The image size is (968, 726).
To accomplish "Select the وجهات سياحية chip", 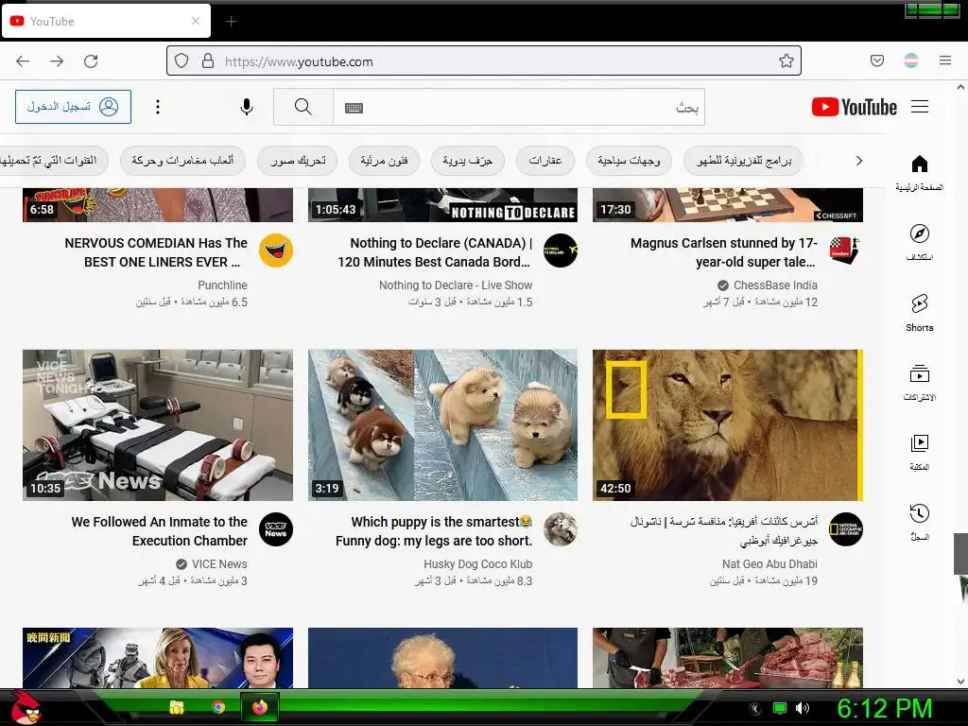I will click(x=629, y=161).
